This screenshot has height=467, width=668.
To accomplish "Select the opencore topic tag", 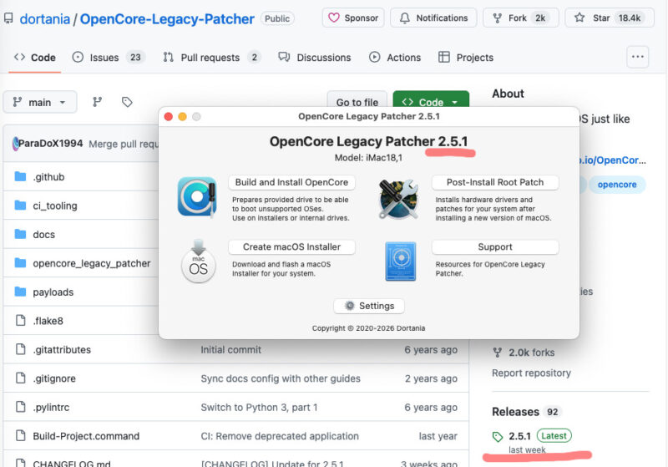I will pyautogui.click(x=617, y=185).
